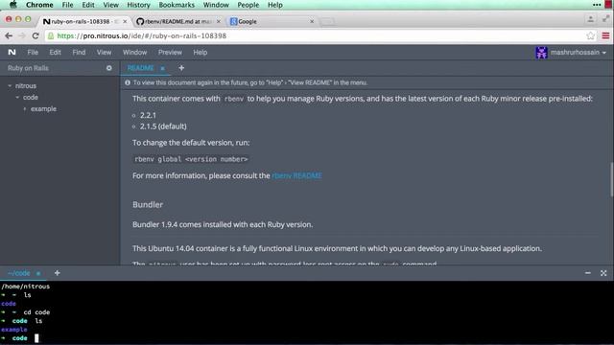Click the Bundler heading
614x345 pixels.
click(148, 204)
